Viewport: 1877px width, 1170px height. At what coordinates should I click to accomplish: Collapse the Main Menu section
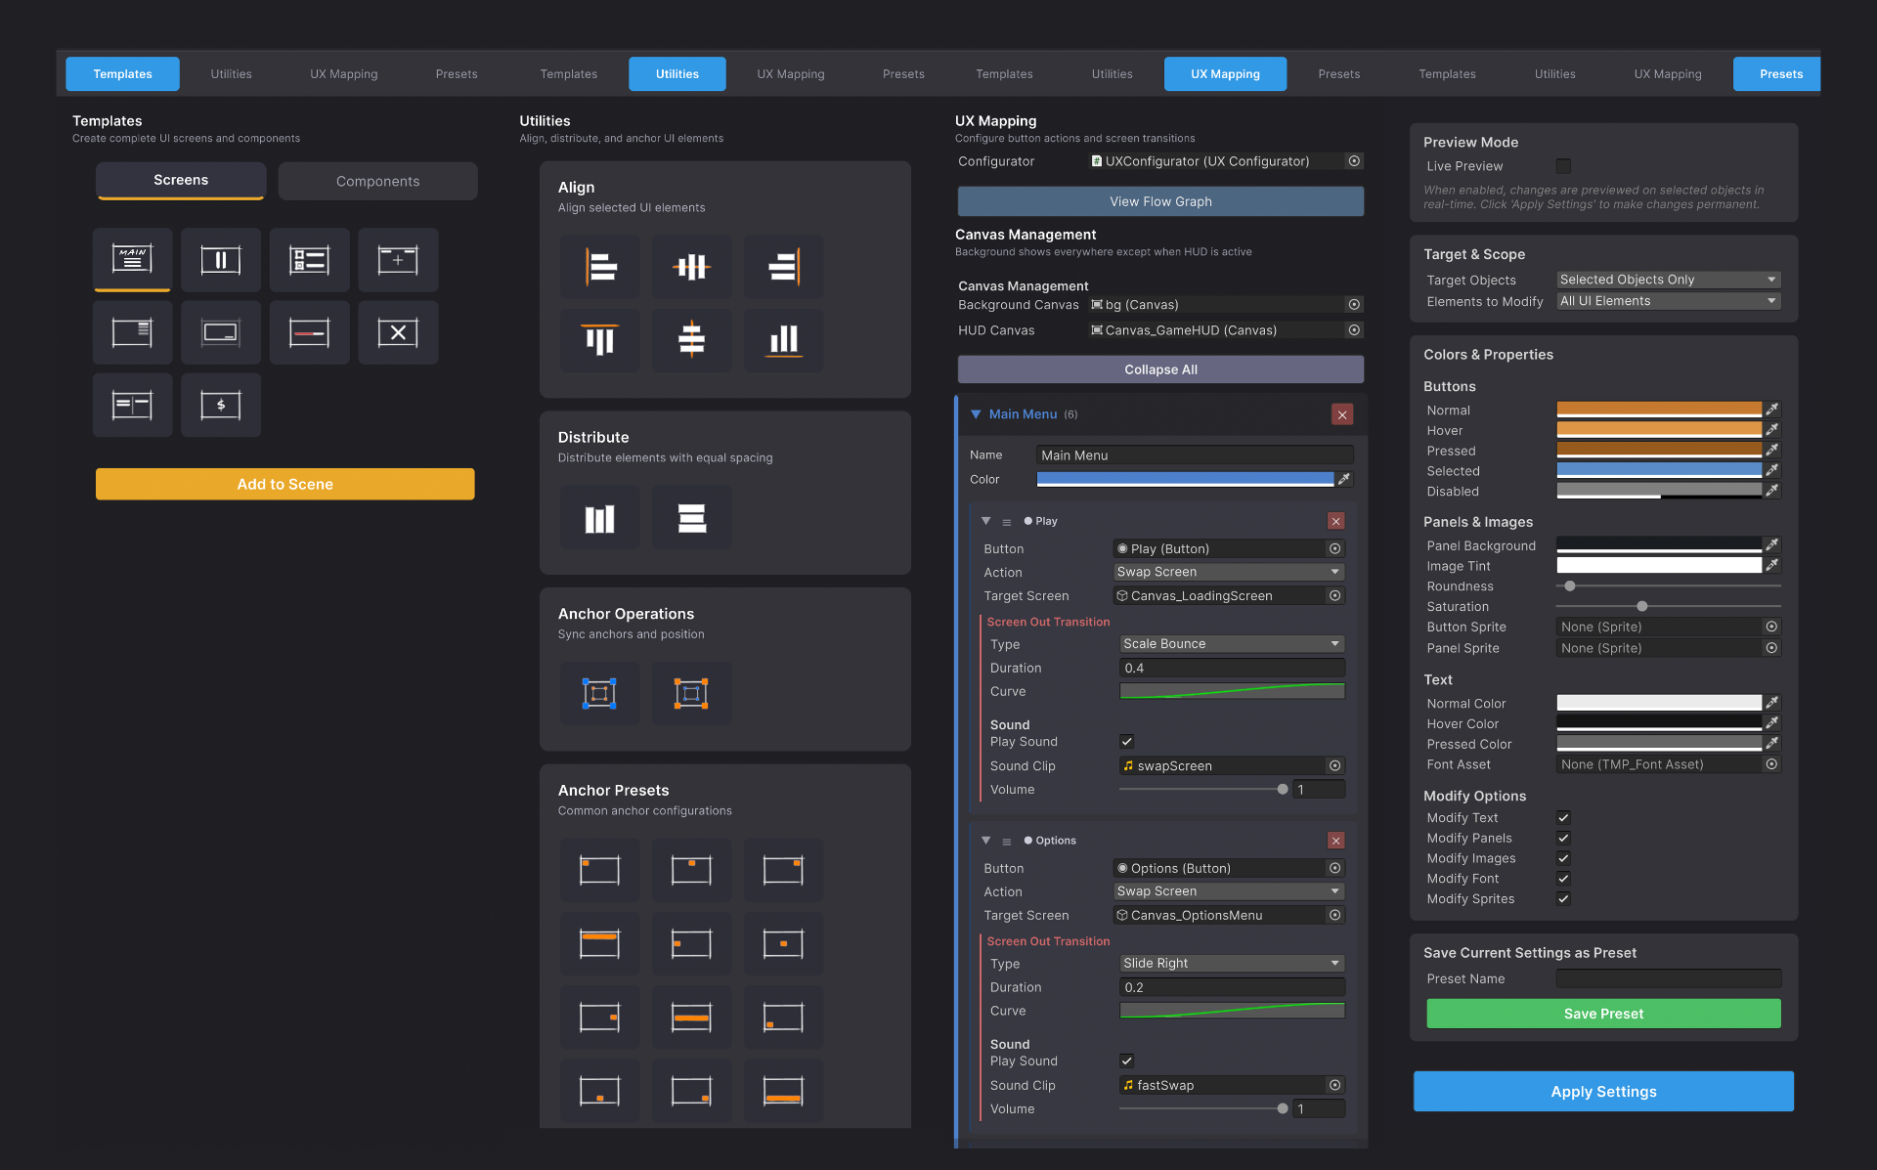coord(976,414)
